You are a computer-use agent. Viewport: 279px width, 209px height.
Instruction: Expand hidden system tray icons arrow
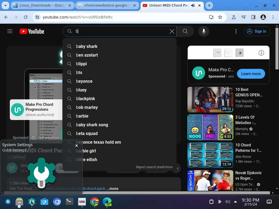(x=235, y=202)
